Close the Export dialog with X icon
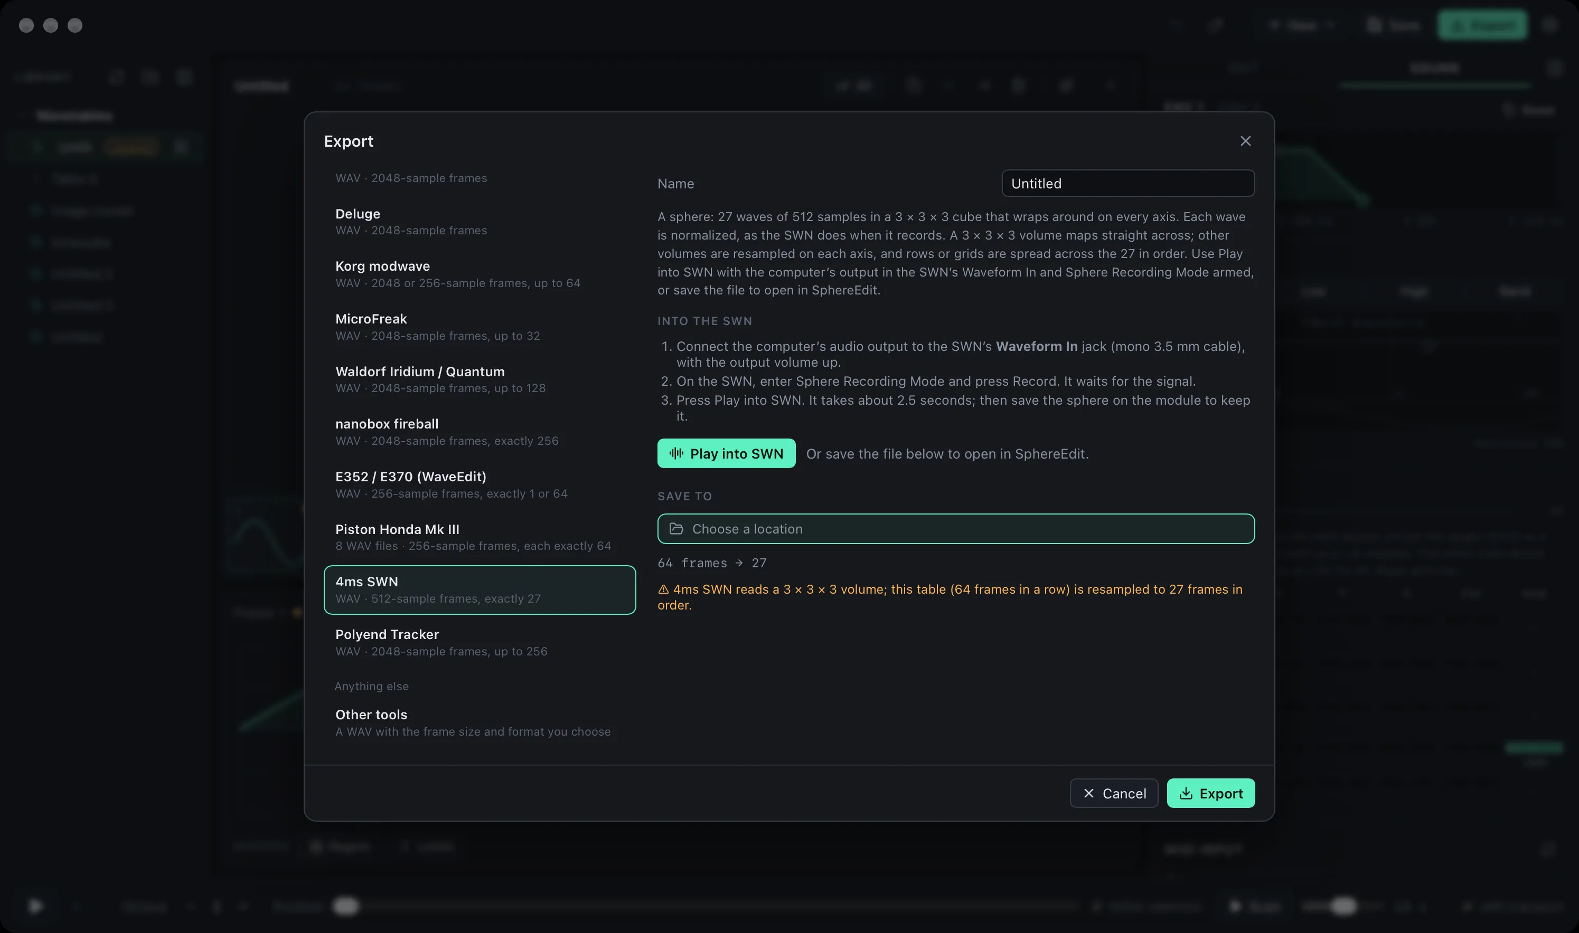 point(1245,141)
